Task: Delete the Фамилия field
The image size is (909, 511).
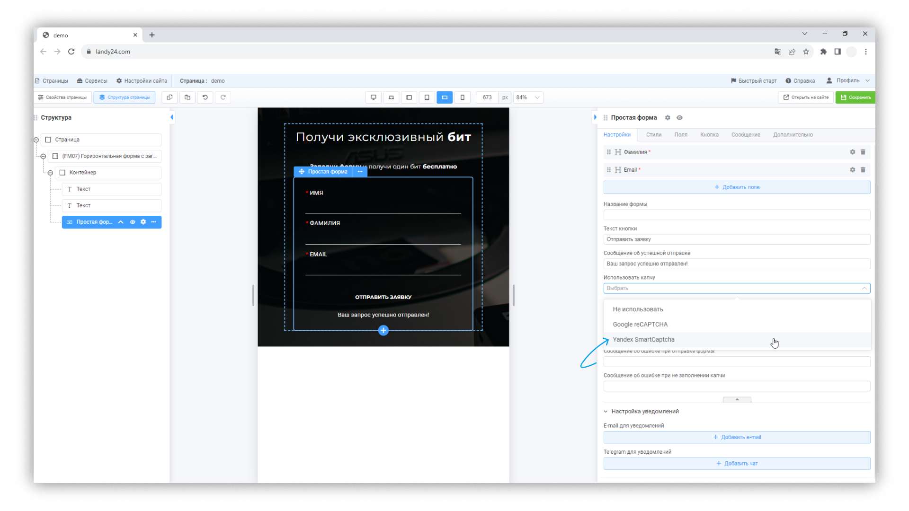Action: pos(863,152)
